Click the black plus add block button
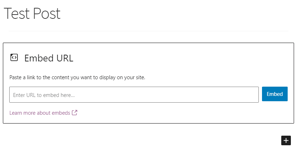This screenshot has width=298, height=152. click(x=286, y=140)
